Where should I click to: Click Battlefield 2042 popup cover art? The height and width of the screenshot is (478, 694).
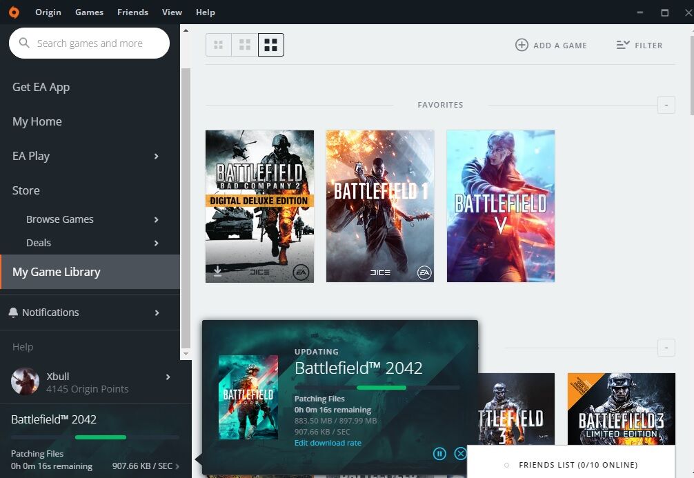click(x=248, y=397)
